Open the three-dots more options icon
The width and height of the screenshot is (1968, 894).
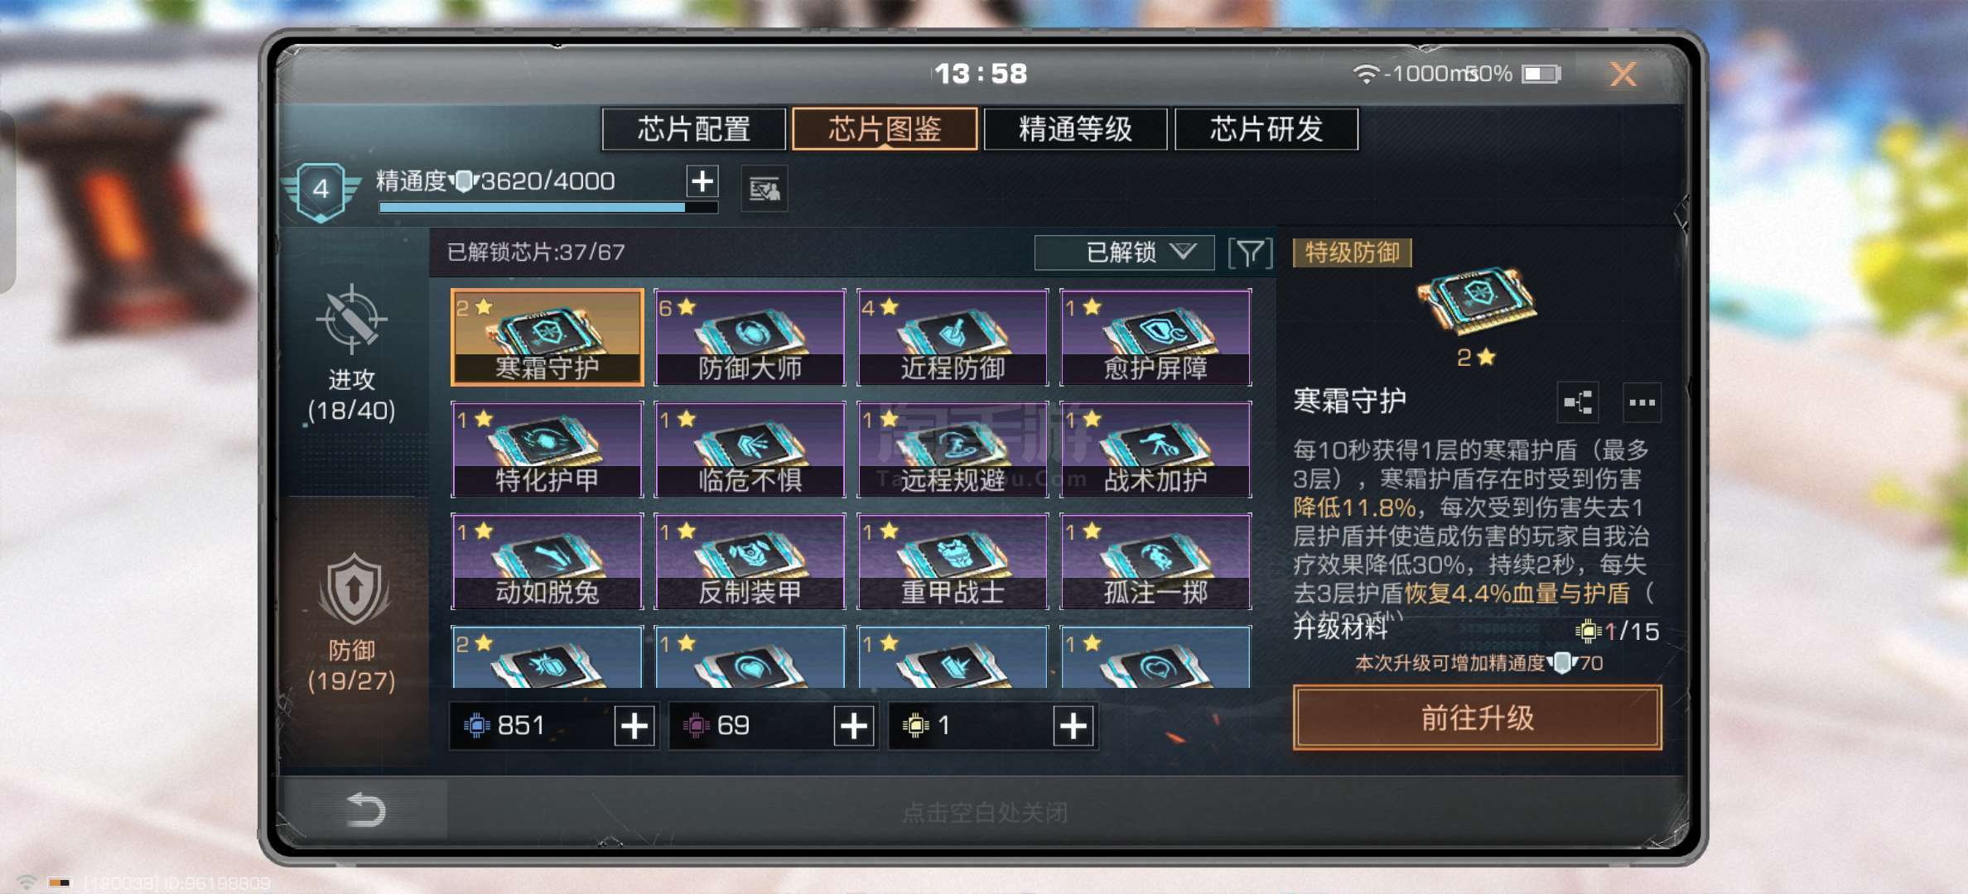tap(1642, 403)
